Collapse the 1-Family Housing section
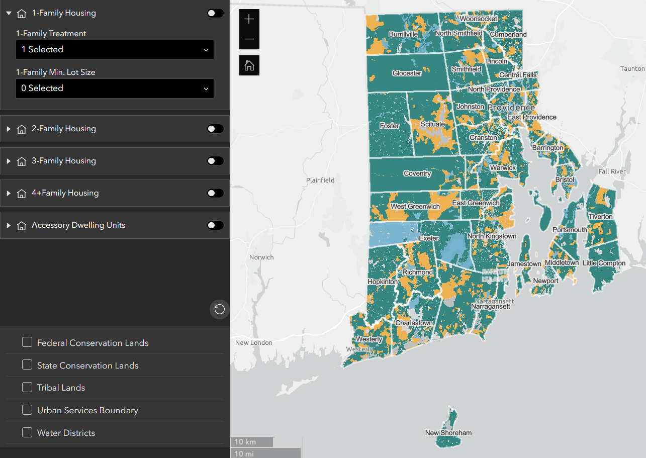 tap(8, 13)
